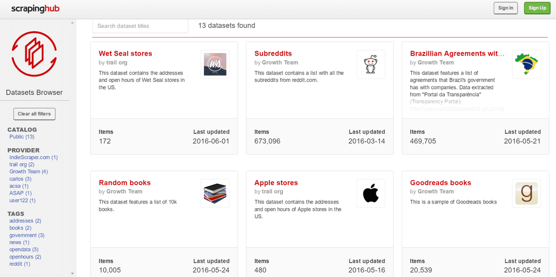This screenshot has width=556, height=277.
Task: Select the addresses (2) tag
Action: 25,221
